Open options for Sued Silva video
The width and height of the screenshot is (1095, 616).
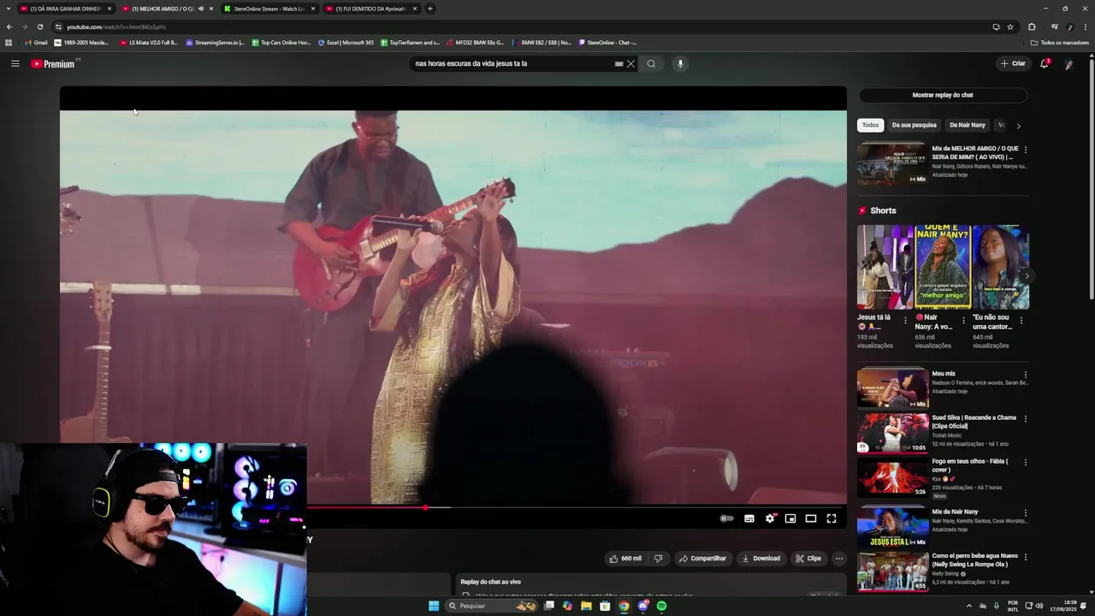pos(1026,418)
